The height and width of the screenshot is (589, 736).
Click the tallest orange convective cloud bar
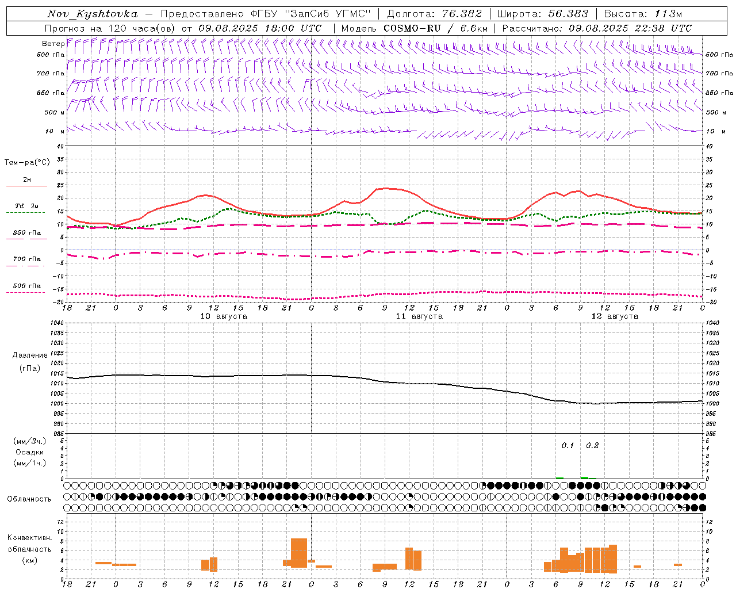[x=299, y=553]
